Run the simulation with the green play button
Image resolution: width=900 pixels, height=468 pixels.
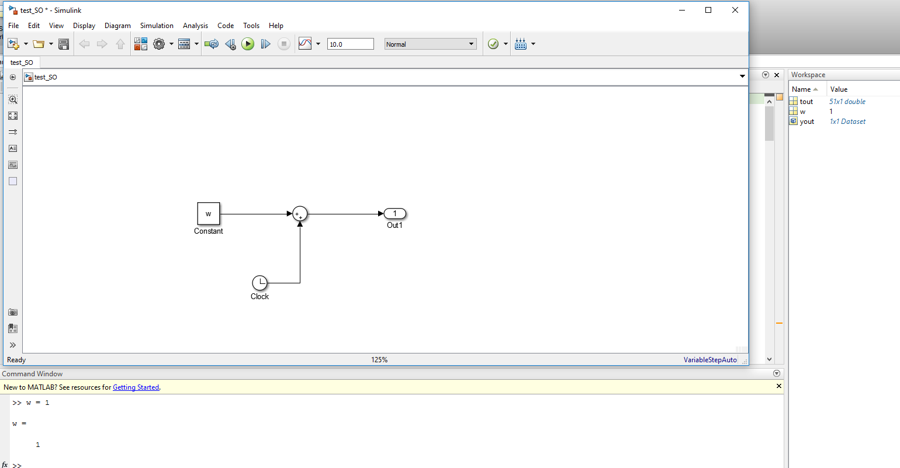pos(248,44)
